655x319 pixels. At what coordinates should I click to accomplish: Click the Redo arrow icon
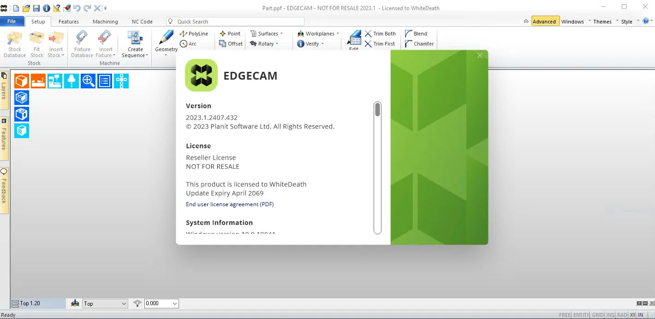coord(87,8)
